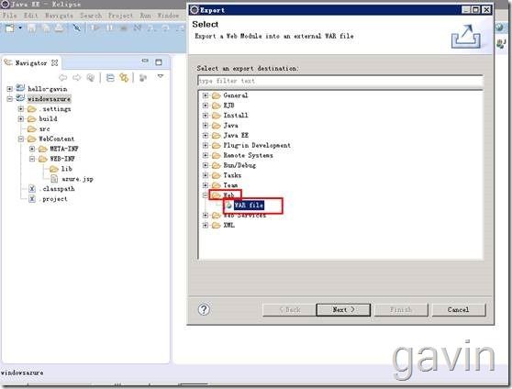Toggle Link with Editor in Navigator
This screenshot has height=389, width=512.
pyautogui.click(x=124, y=78)
